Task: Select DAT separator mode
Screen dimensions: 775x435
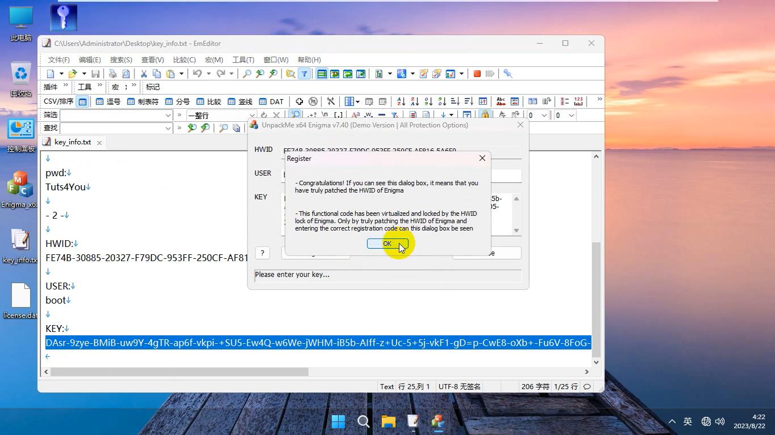Action: [x=271, y=101]
